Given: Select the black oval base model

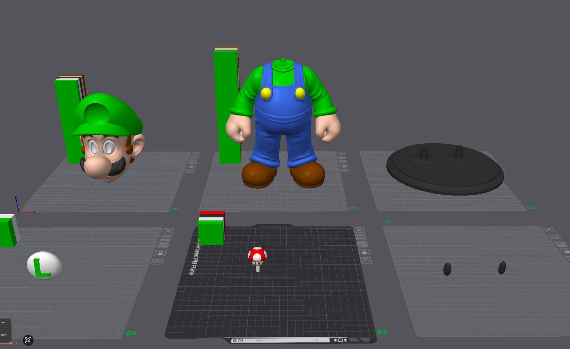Looking at the screenshot, I should [x=445, y=169].
